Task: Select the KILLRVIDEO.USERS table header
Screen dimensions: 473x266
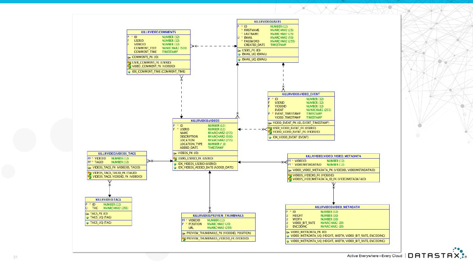Action: [x=267, y=21]
